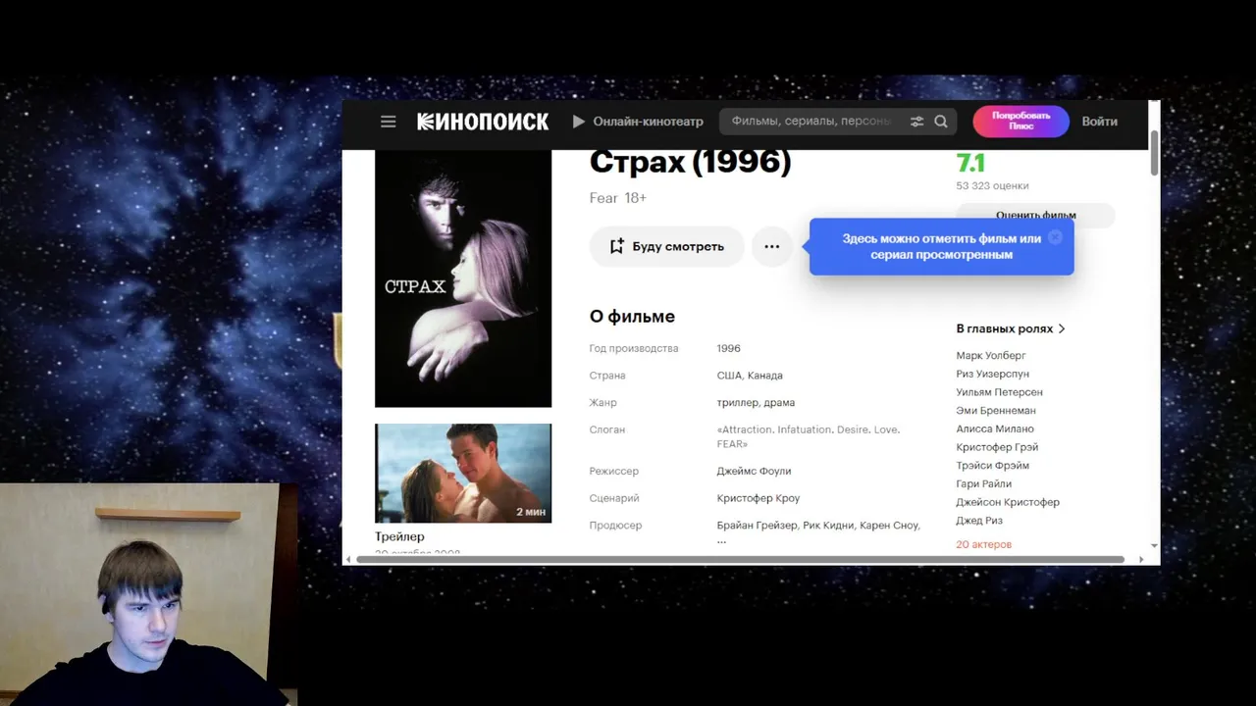Open director Джеймс Фоули link
Screen dimensions: 1256x706
coord(754,471)
